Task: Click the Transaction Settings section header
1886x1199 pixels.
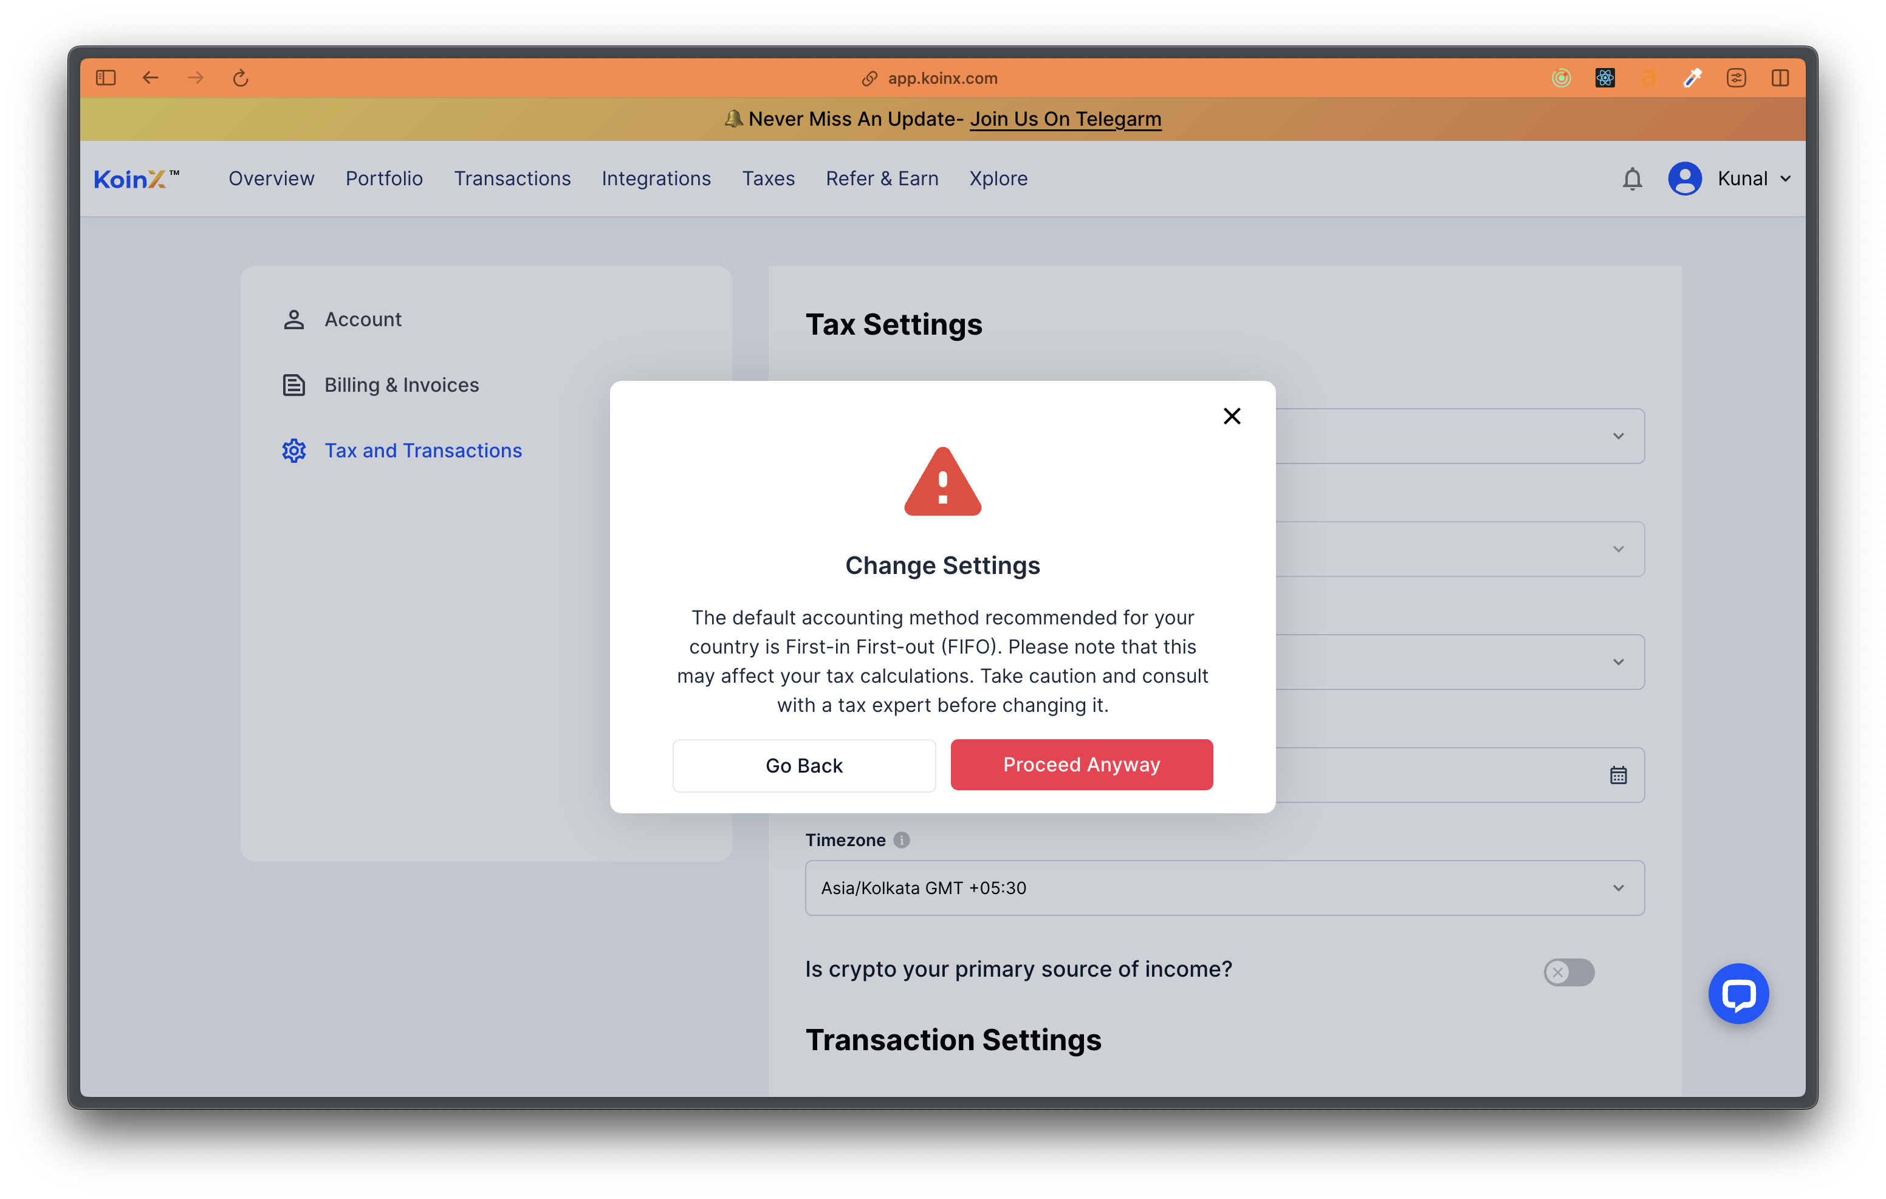Action: click(953, 1040)
